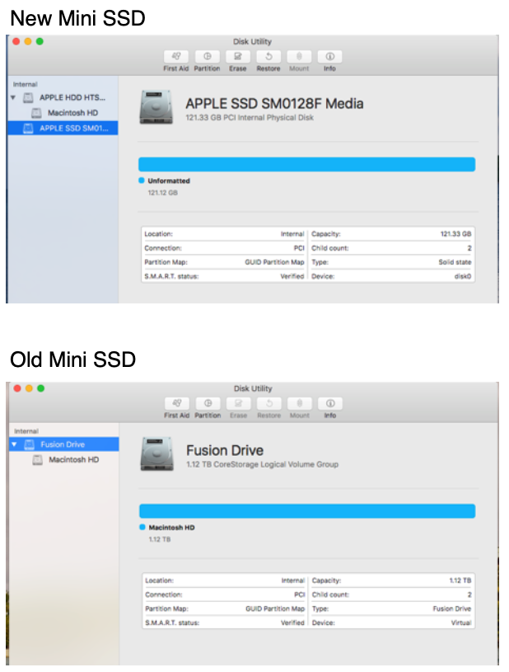Screen dimensions: 509x672
Task: Click large drive icon beside APPLE SSD SM0128F Media
Action: 156,107
